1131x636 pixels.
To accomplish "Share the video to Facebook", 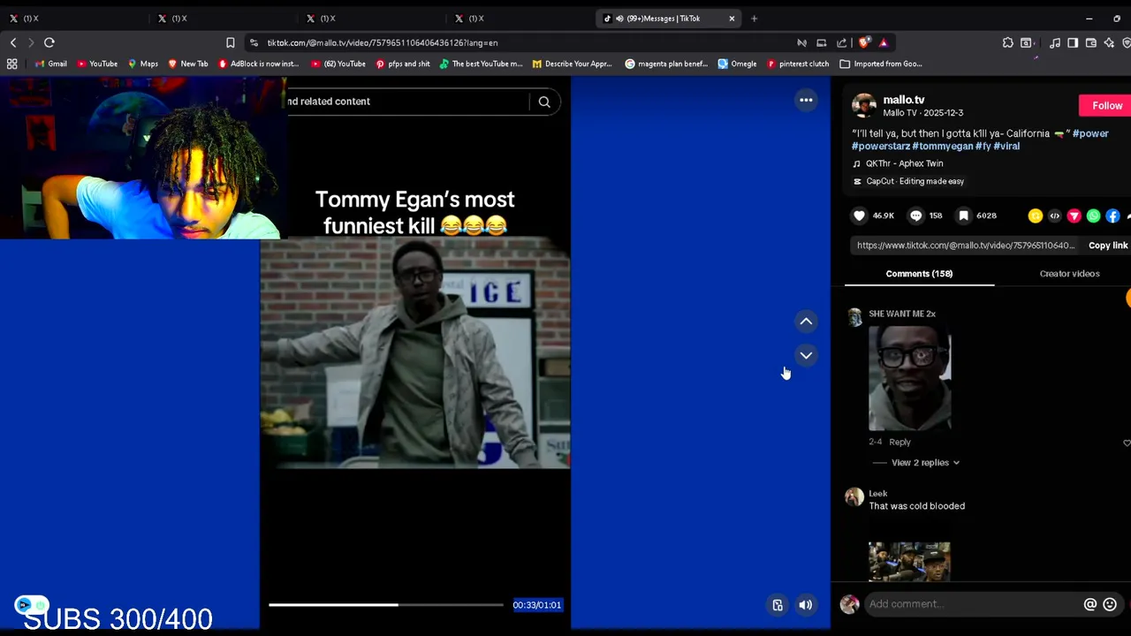I will coord(1113,216).
